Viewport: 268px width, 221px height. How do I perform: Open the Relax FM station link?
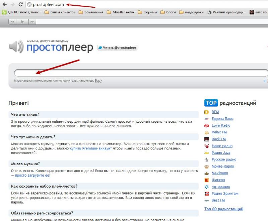[219, 132]
